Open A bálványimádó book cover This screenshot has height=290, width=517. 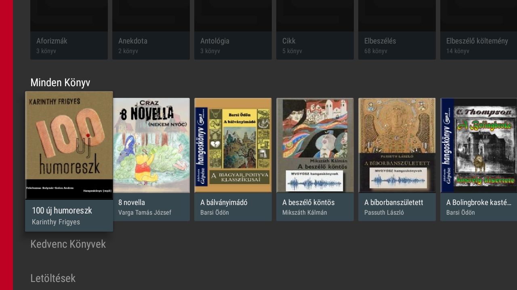pos(233,145)
